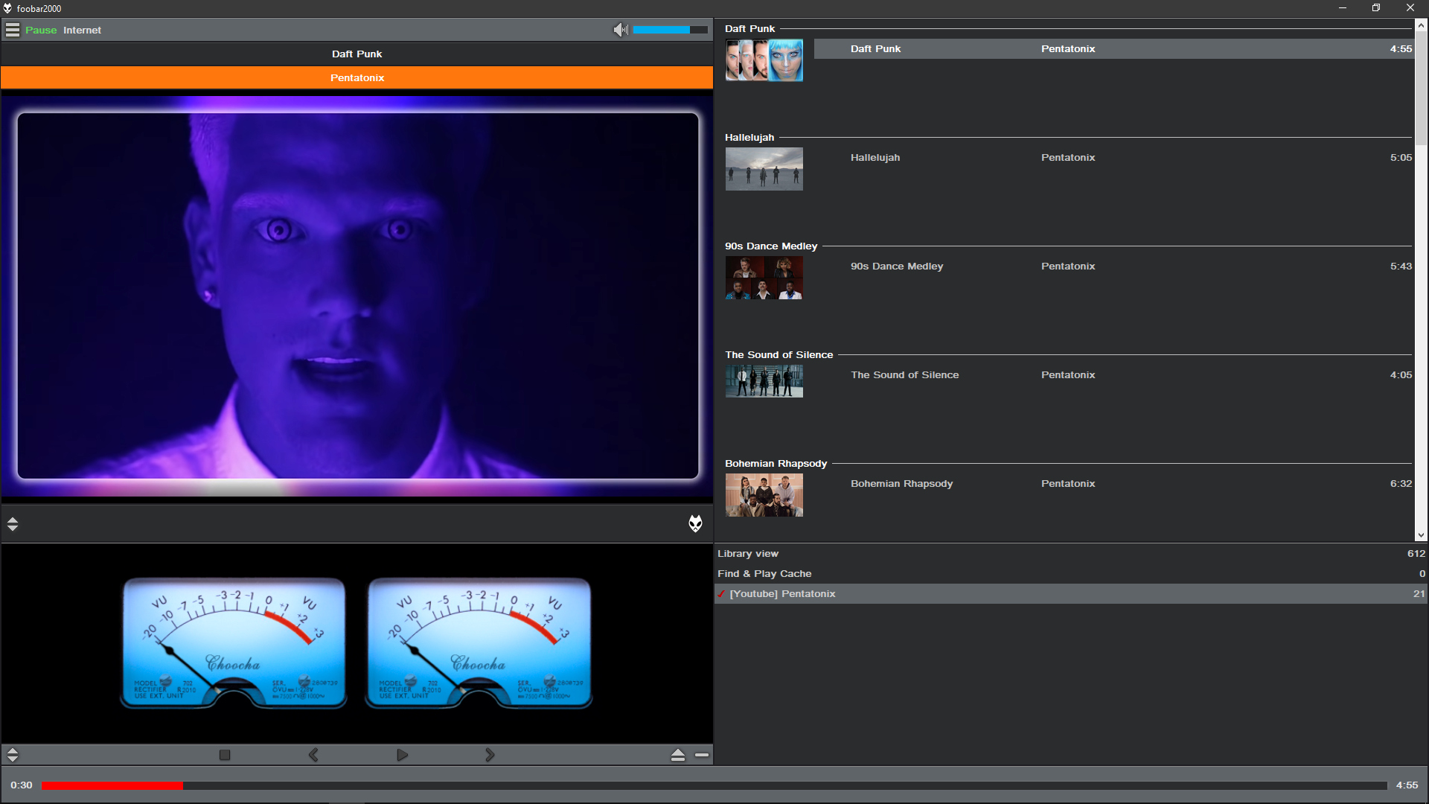
Task: Toggle Pause in the top bar
Action: point(41,30)
